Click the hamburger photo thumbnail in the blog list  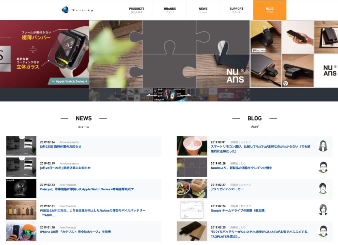pyautogui.click(x=192, y=188)
